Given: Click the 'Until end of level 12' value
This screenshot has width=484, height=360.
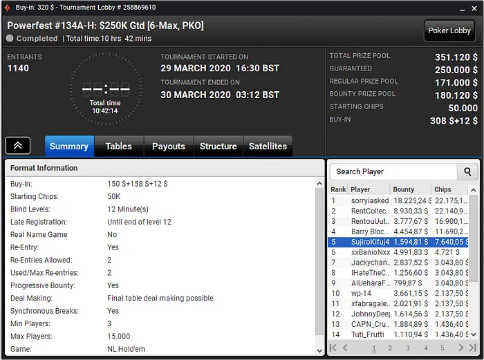Looking at the screenshot, I should [139, 222].
